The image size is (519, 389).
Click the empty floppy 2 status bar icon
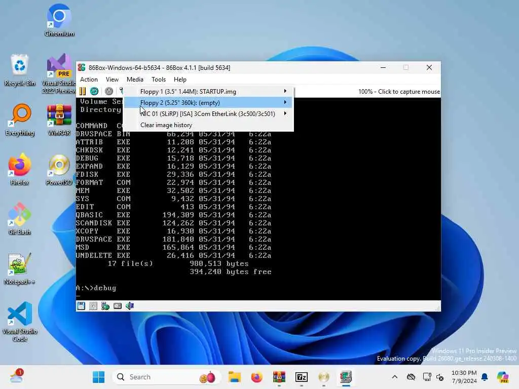93,306
